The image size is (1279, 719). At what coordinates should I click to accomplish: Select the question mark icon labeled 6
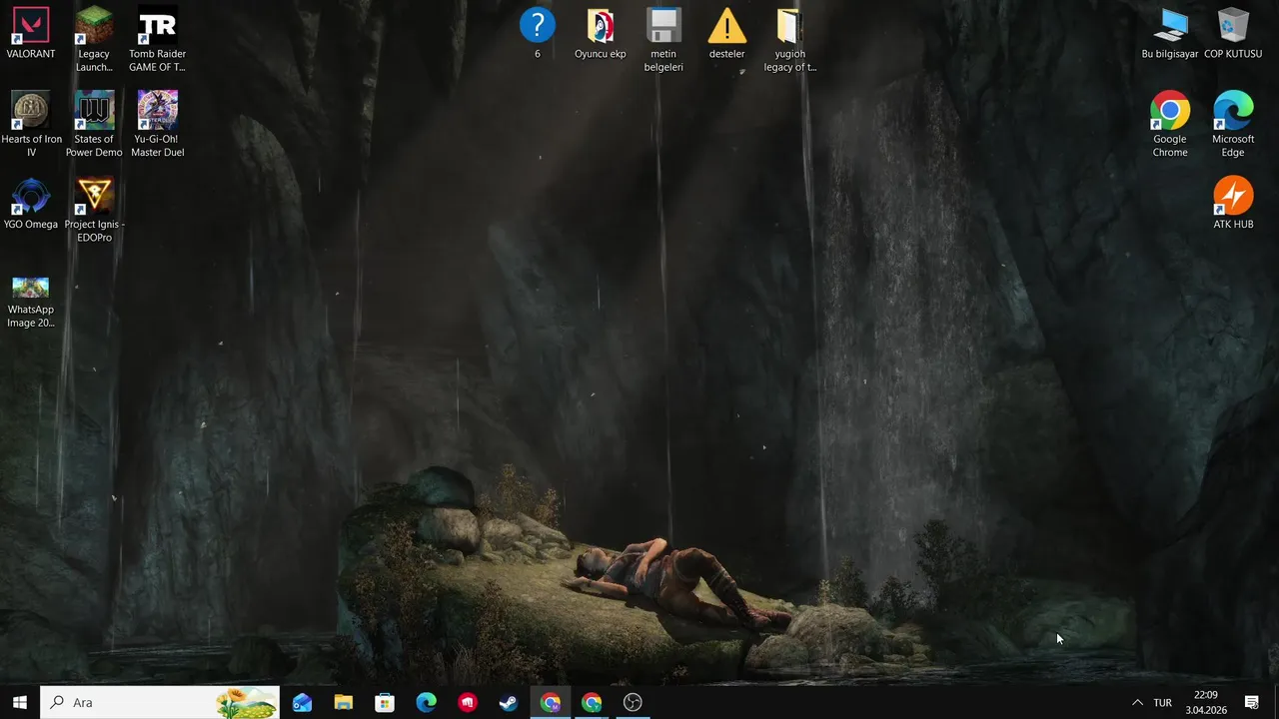(x=538, y=33)
